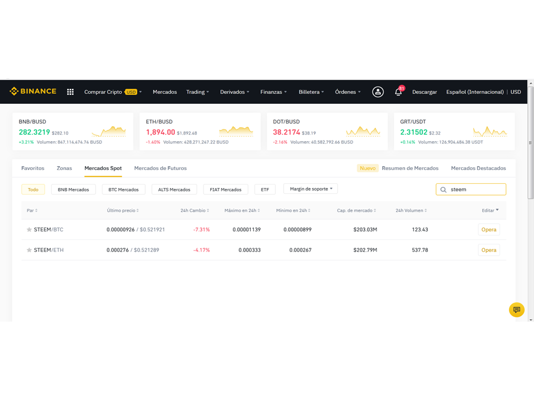Filter by FIAT Mercados
Screen dimensions: 534x400
pos(225,189)
